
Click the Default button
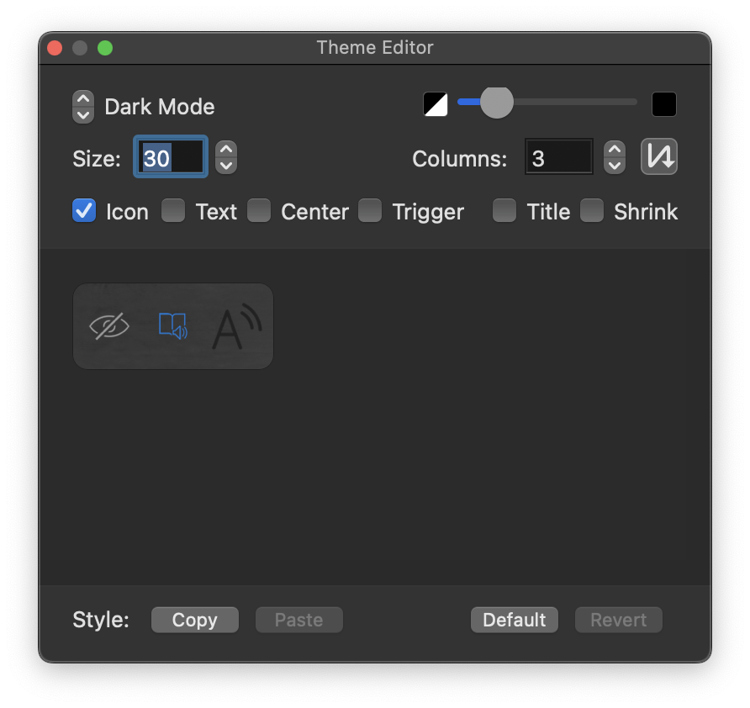[x=515, y=620]
